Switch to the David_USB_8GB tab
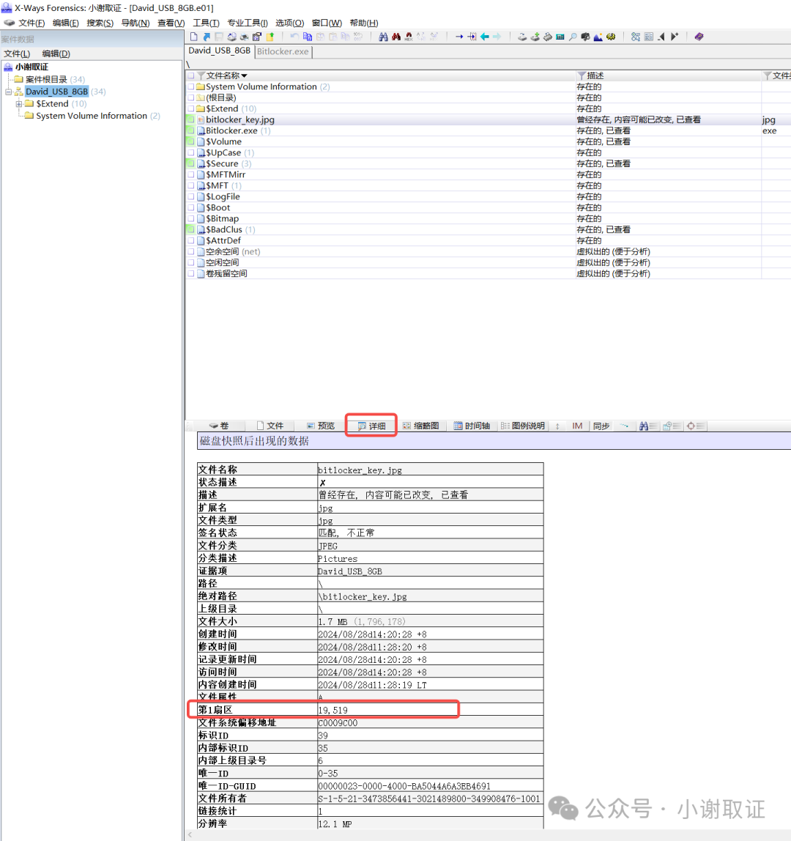 click(219, 51)
